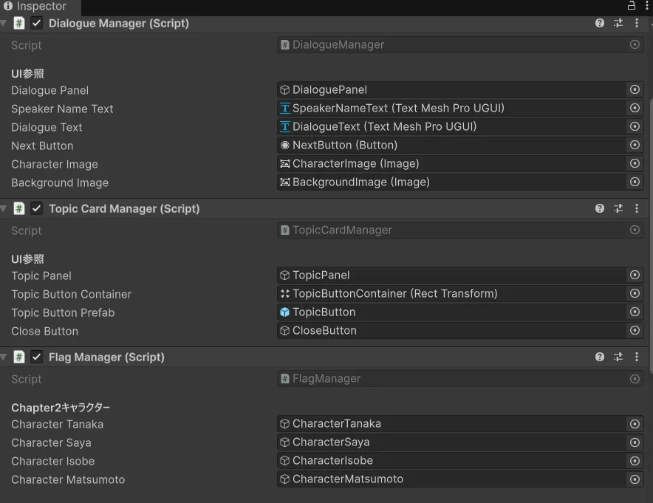Open the Flag Manager component context menu
Viewport: 653px width, 503px height.
pyautogui.click(x=636, y=357)
